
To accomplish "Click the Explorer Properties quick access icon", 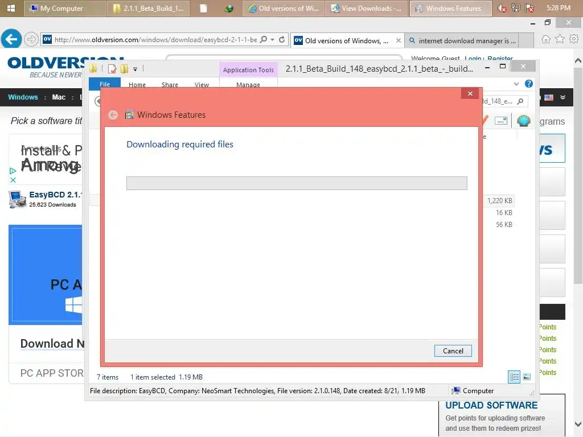I will click(112, 69).
